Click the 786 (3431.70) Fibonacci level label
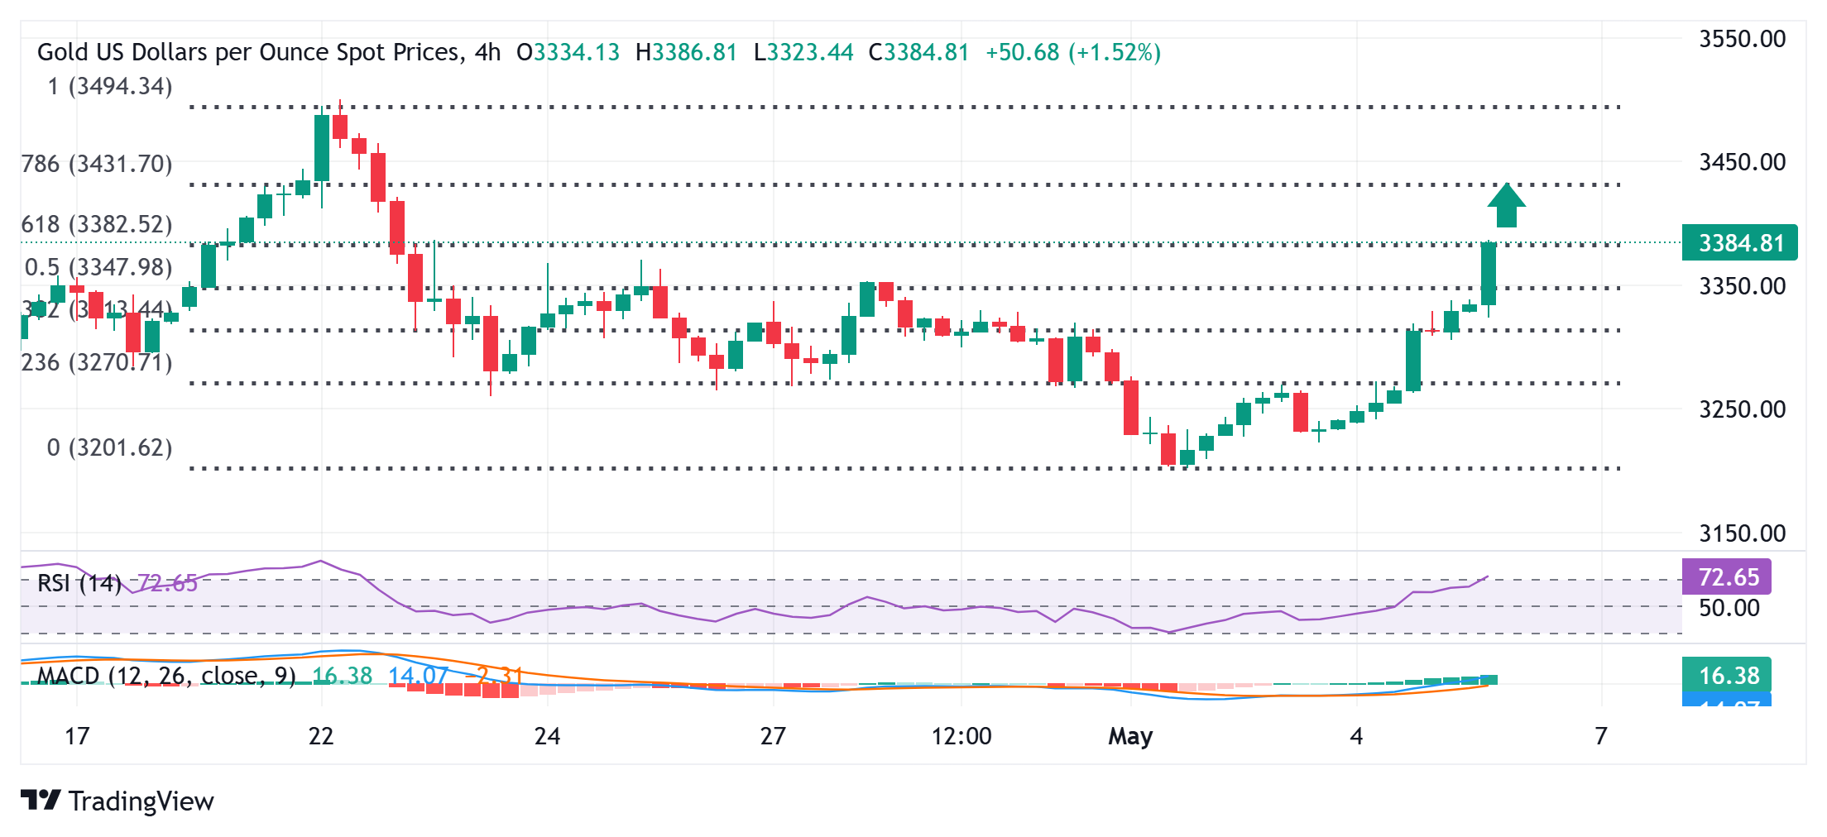Viewport: 1827px width, 837px height. coord(97,165)
